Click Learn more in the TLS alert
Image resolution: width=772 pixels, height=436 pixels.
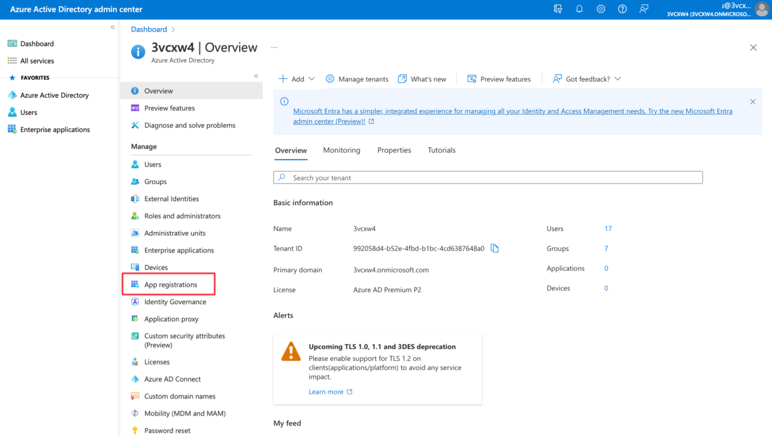[326, 391]
